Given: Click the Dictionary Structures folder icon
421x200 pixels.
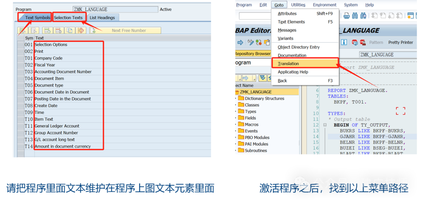Looking at the screenshot, I should tap(241, 98).
